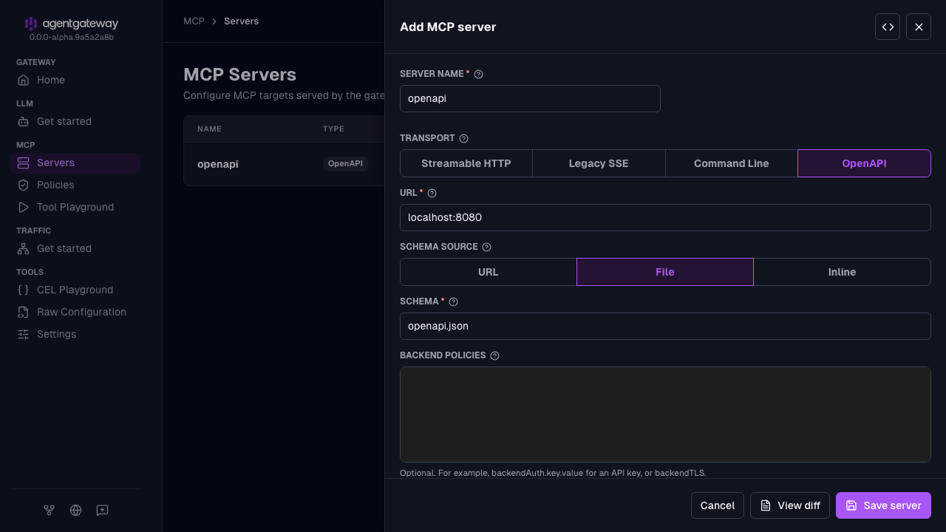Click the TYPE column header
The width and height of the screenshot is (946, 532).
(x=333, y=129)
